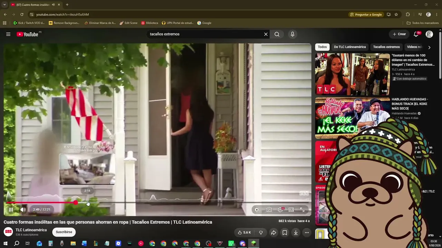The height and width of the screenshot is (248, 442).
Task: Open the Chrome extensions menu
Action: pos(408,14)
